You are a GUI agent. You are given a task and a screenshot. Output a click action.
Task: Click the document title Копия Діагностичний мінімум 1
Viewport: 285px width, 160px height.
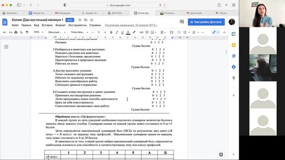pyautogui.click(x=37, y=20)
